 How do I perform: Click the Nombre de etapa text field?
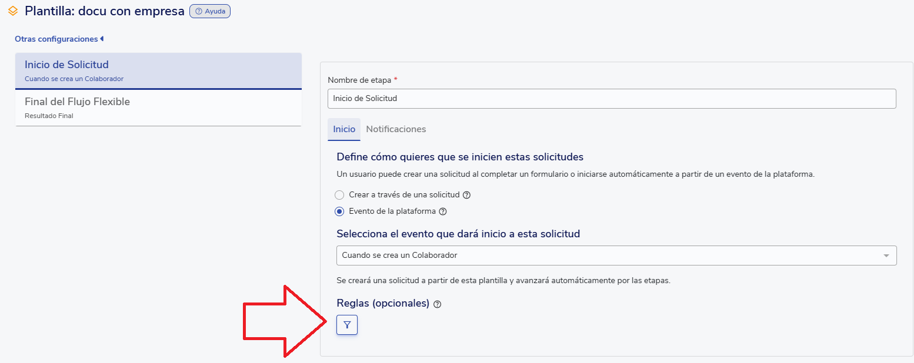611,99
